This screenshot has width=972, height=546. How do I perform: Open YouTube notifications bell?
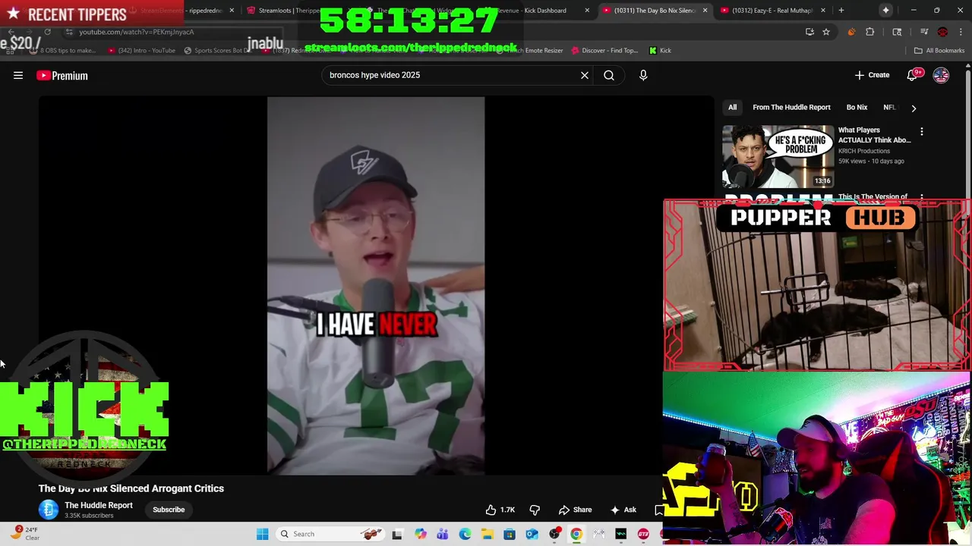913,75
